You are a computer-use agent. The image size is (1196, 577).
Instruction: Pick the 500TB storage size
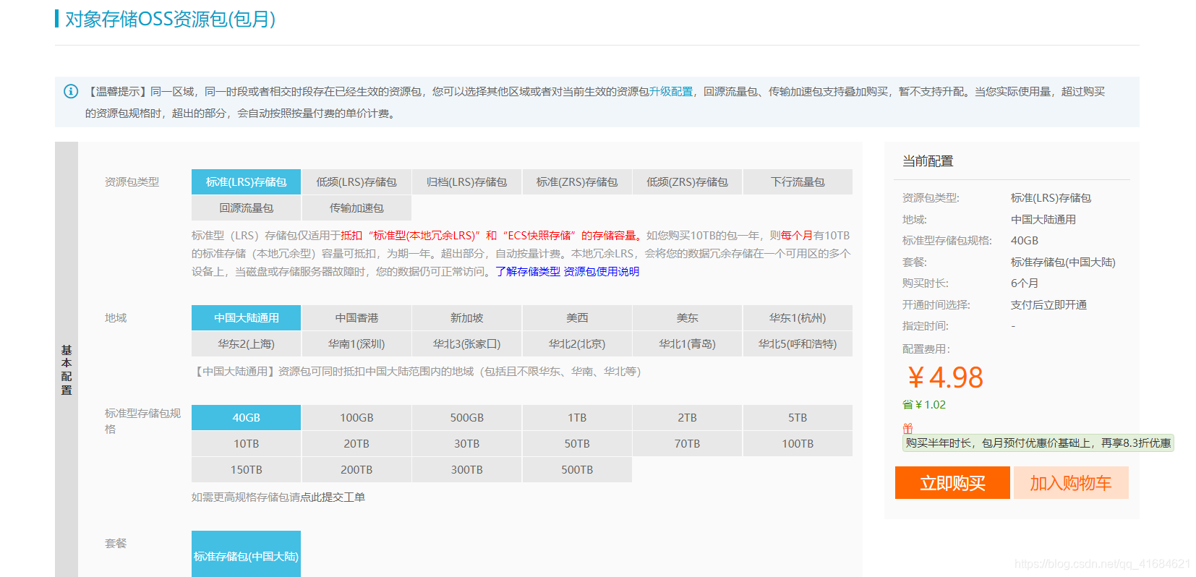click(x=577, y=470)
